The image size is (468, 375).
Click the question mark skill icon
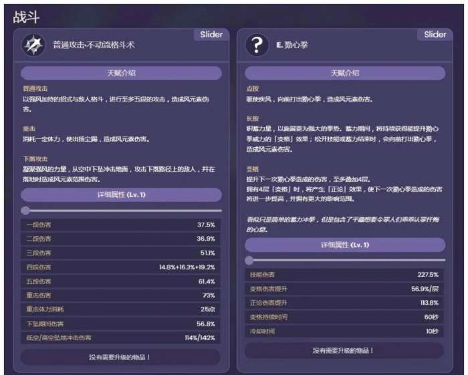point(257,45)
